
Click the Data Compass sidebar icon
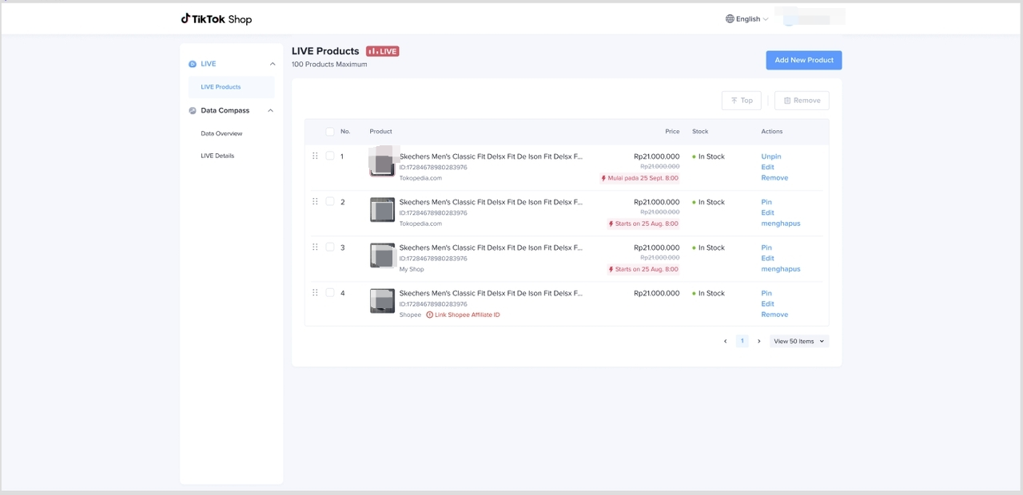[193, 111]
